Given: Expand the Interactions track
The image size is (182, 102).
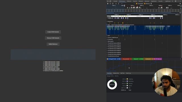Looking at the screenshot, I should tap(107, 22).
